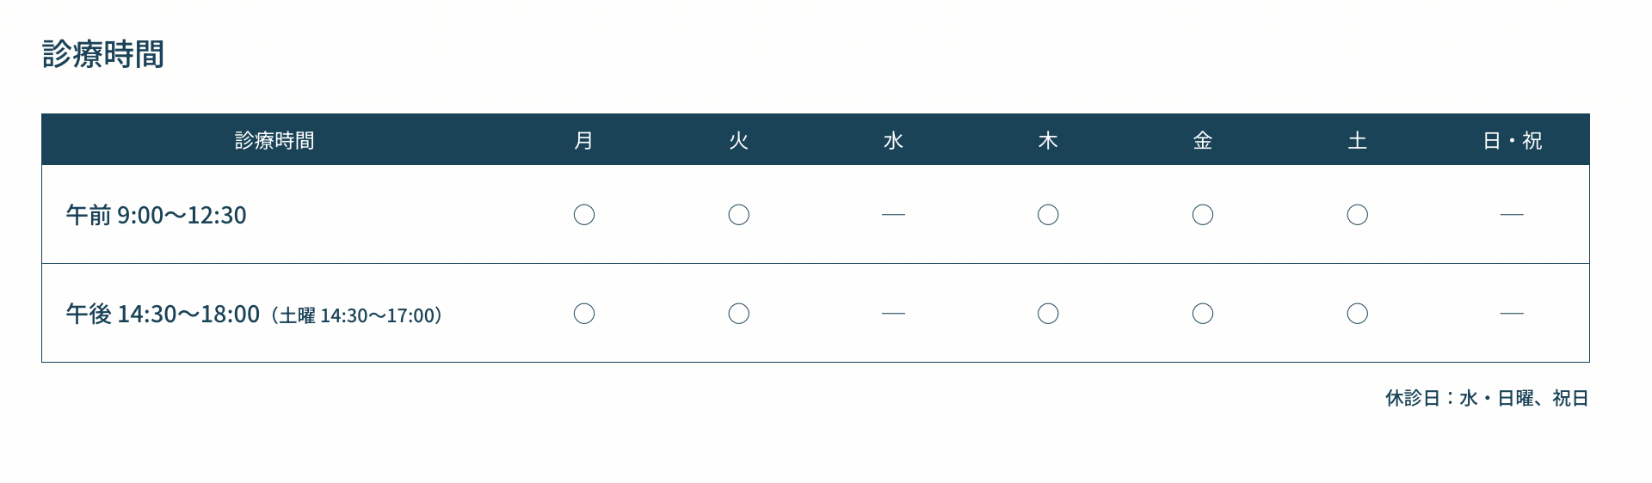Click the 診療時間 page heading
The height and width of the screenshot is (483, 1652).
click(x=103, y=54)
